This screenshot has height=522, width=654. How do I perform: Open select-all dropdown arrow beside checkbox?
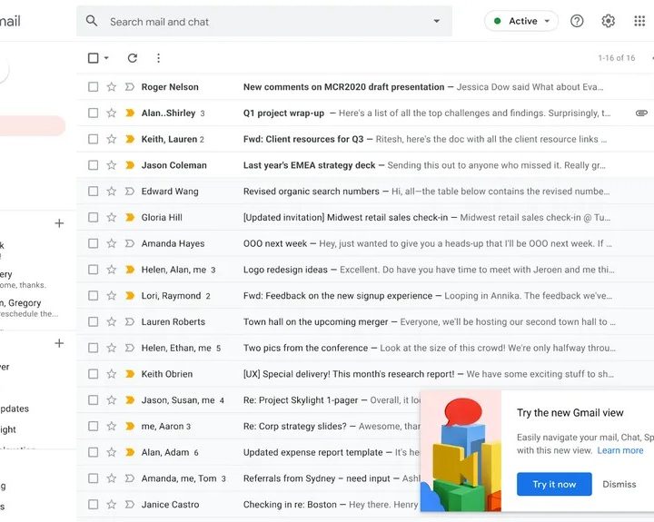106,58
